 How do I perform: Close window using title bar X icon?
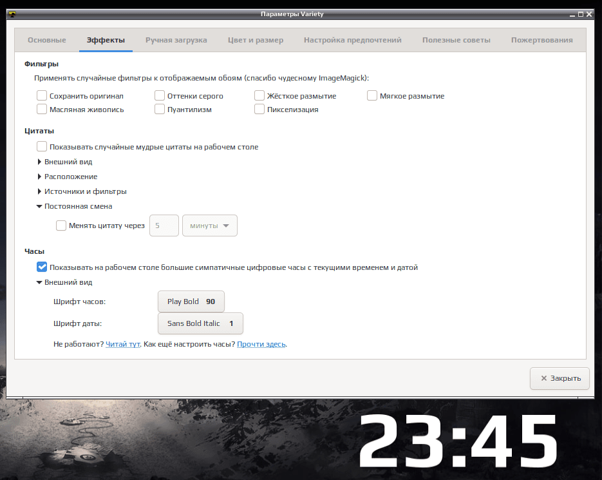pos(589,14)
